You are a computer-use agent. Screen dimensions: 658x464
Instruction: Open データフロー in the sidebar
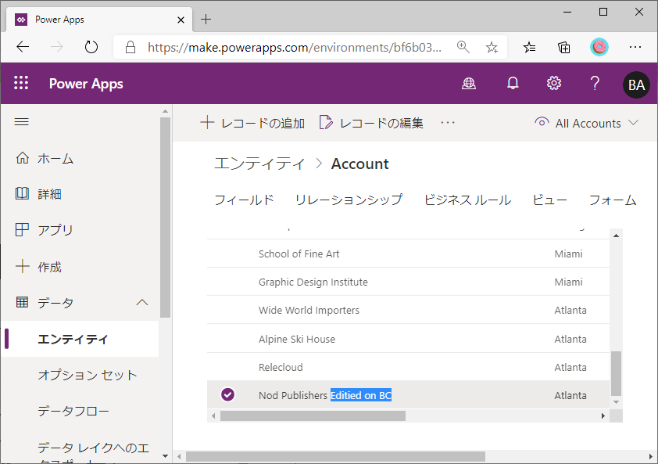pyautogui.click(x=73, y=411)
